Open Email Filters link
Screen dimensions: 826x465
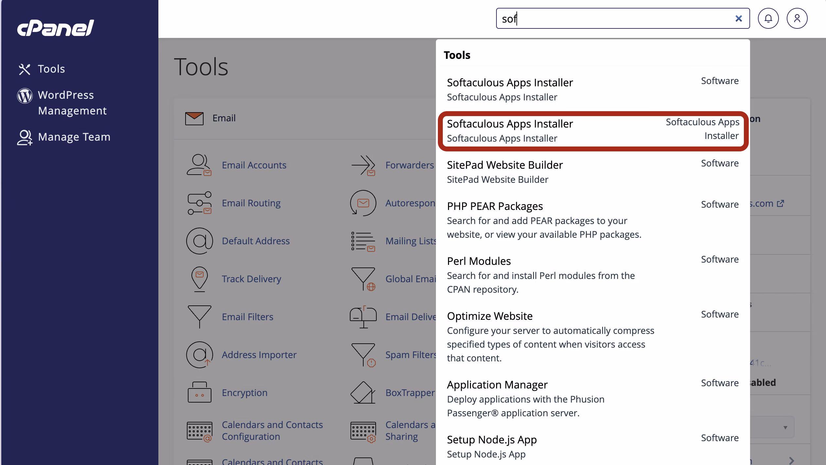[x=247, y=317]
